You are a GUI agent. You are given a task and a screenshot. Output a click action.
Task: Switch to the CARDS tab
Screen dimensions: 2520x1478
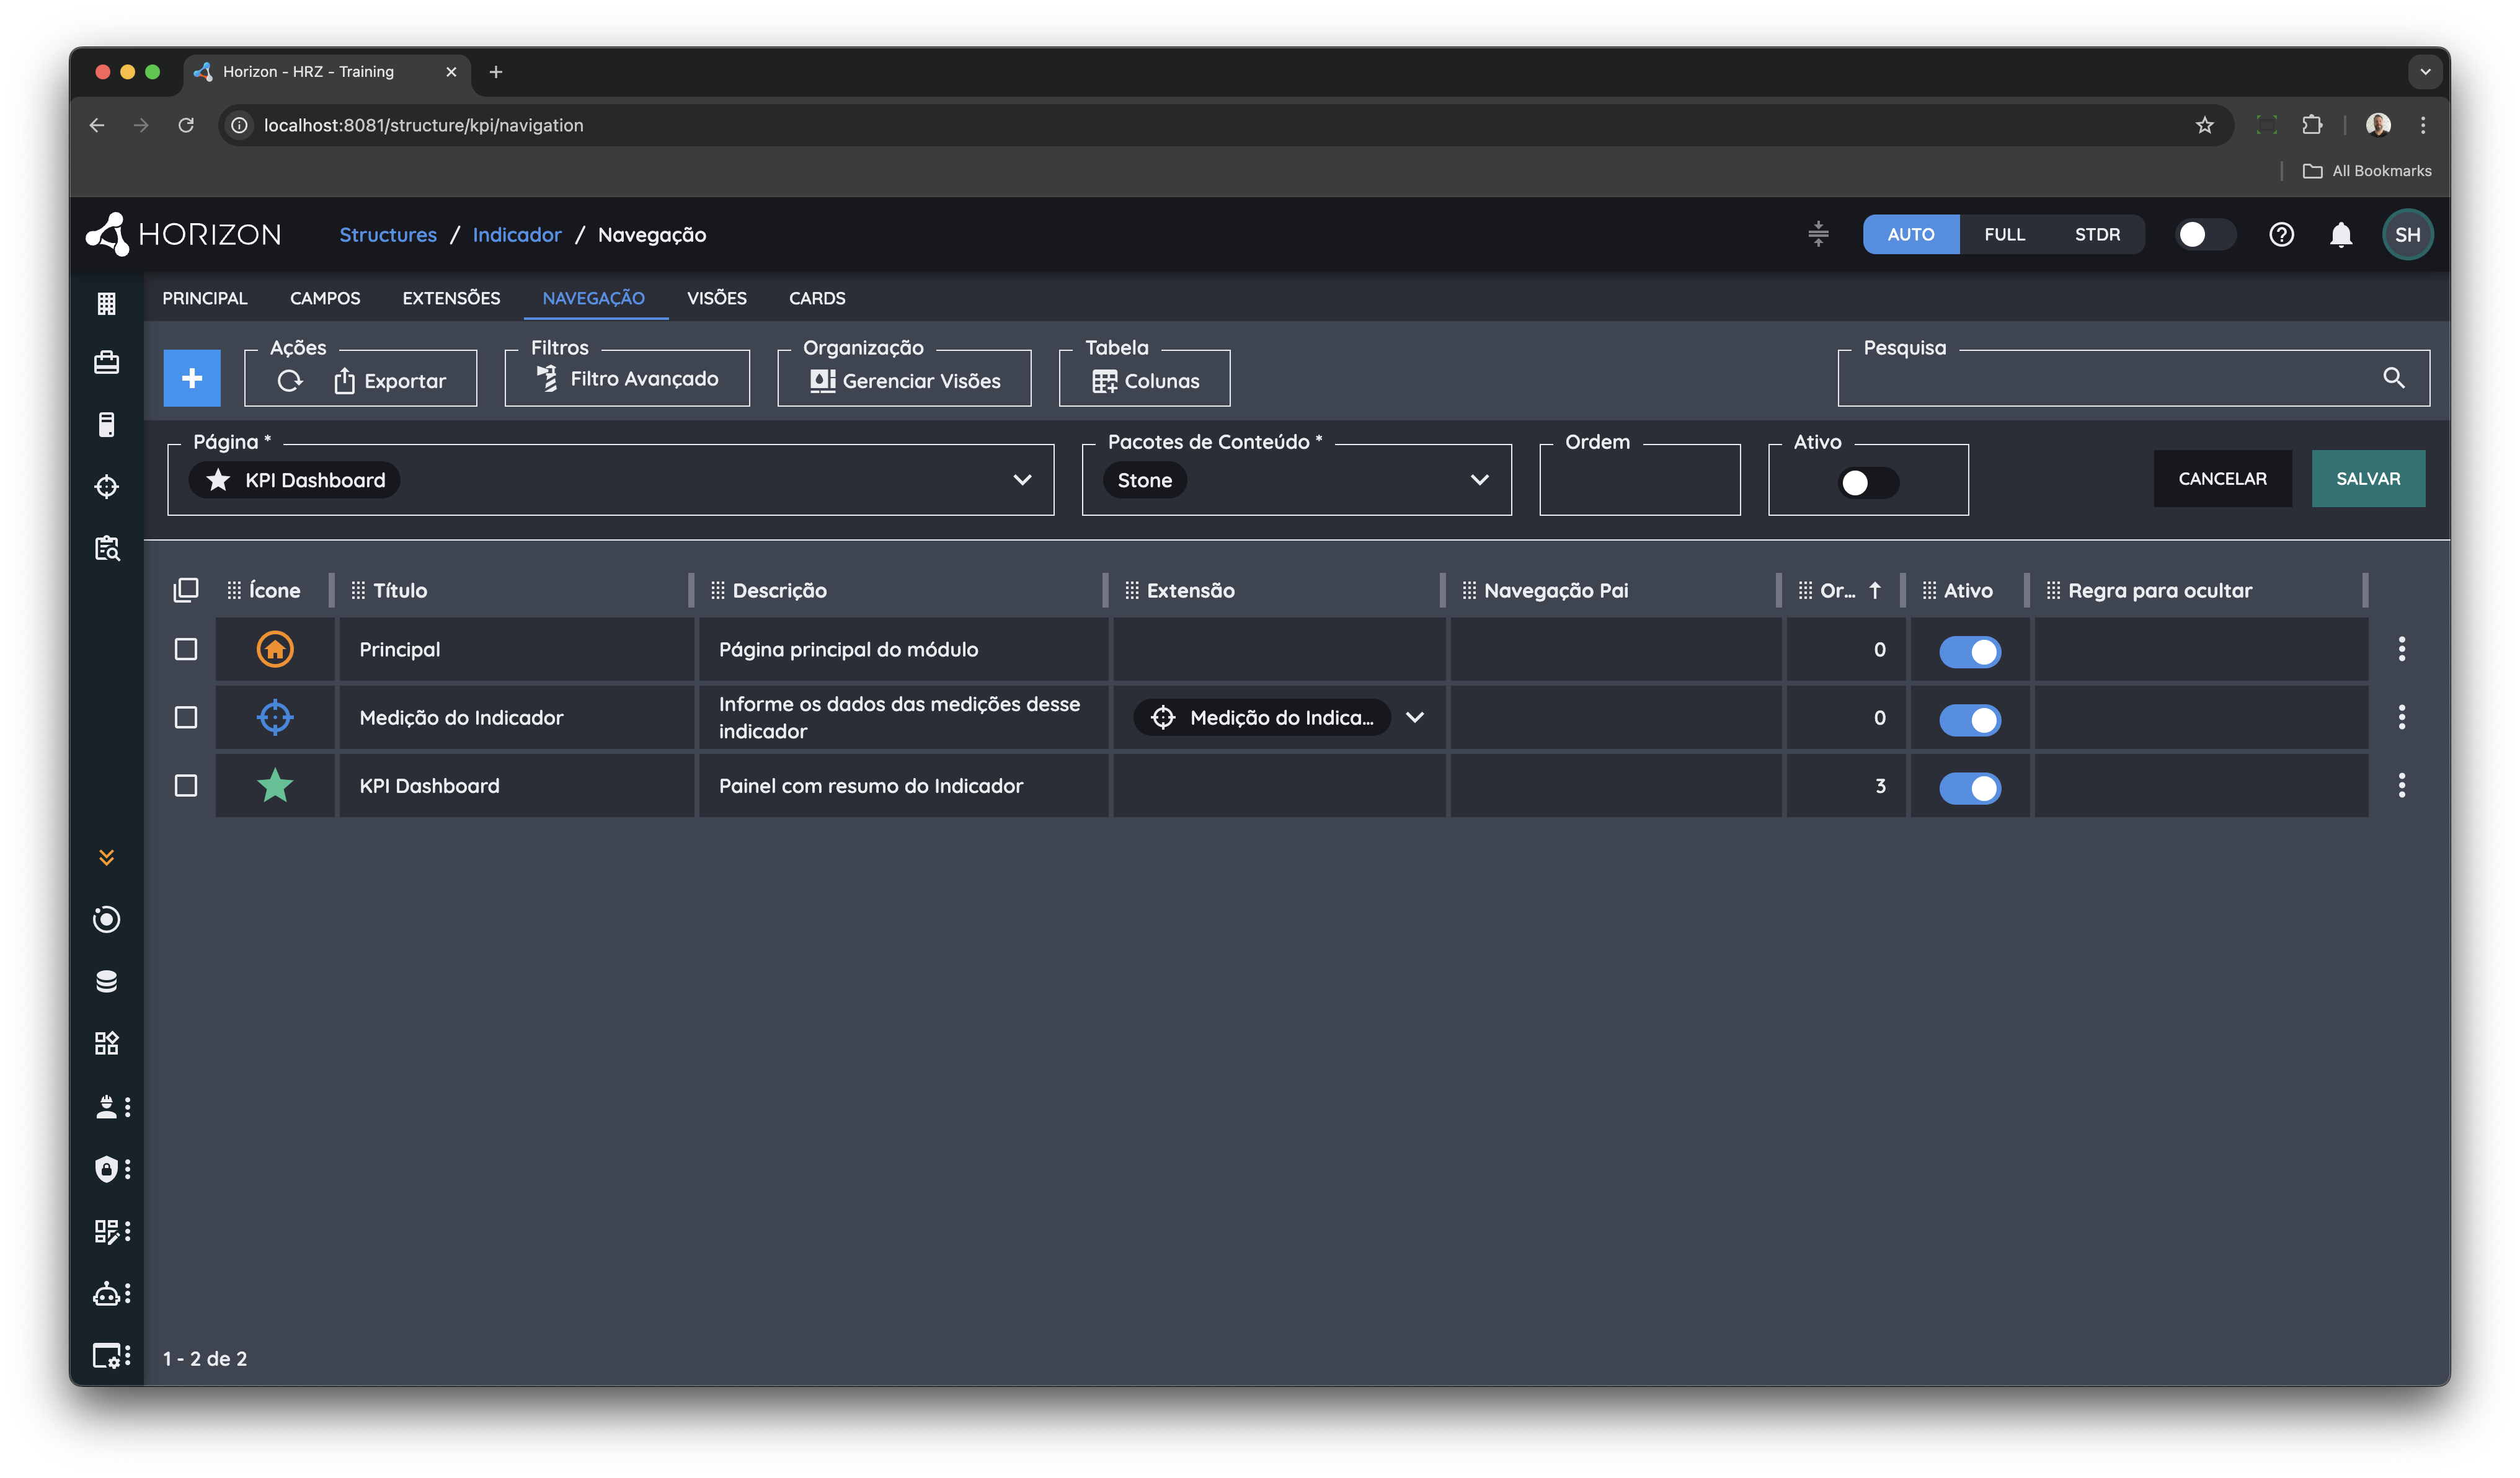coord(816,298)
